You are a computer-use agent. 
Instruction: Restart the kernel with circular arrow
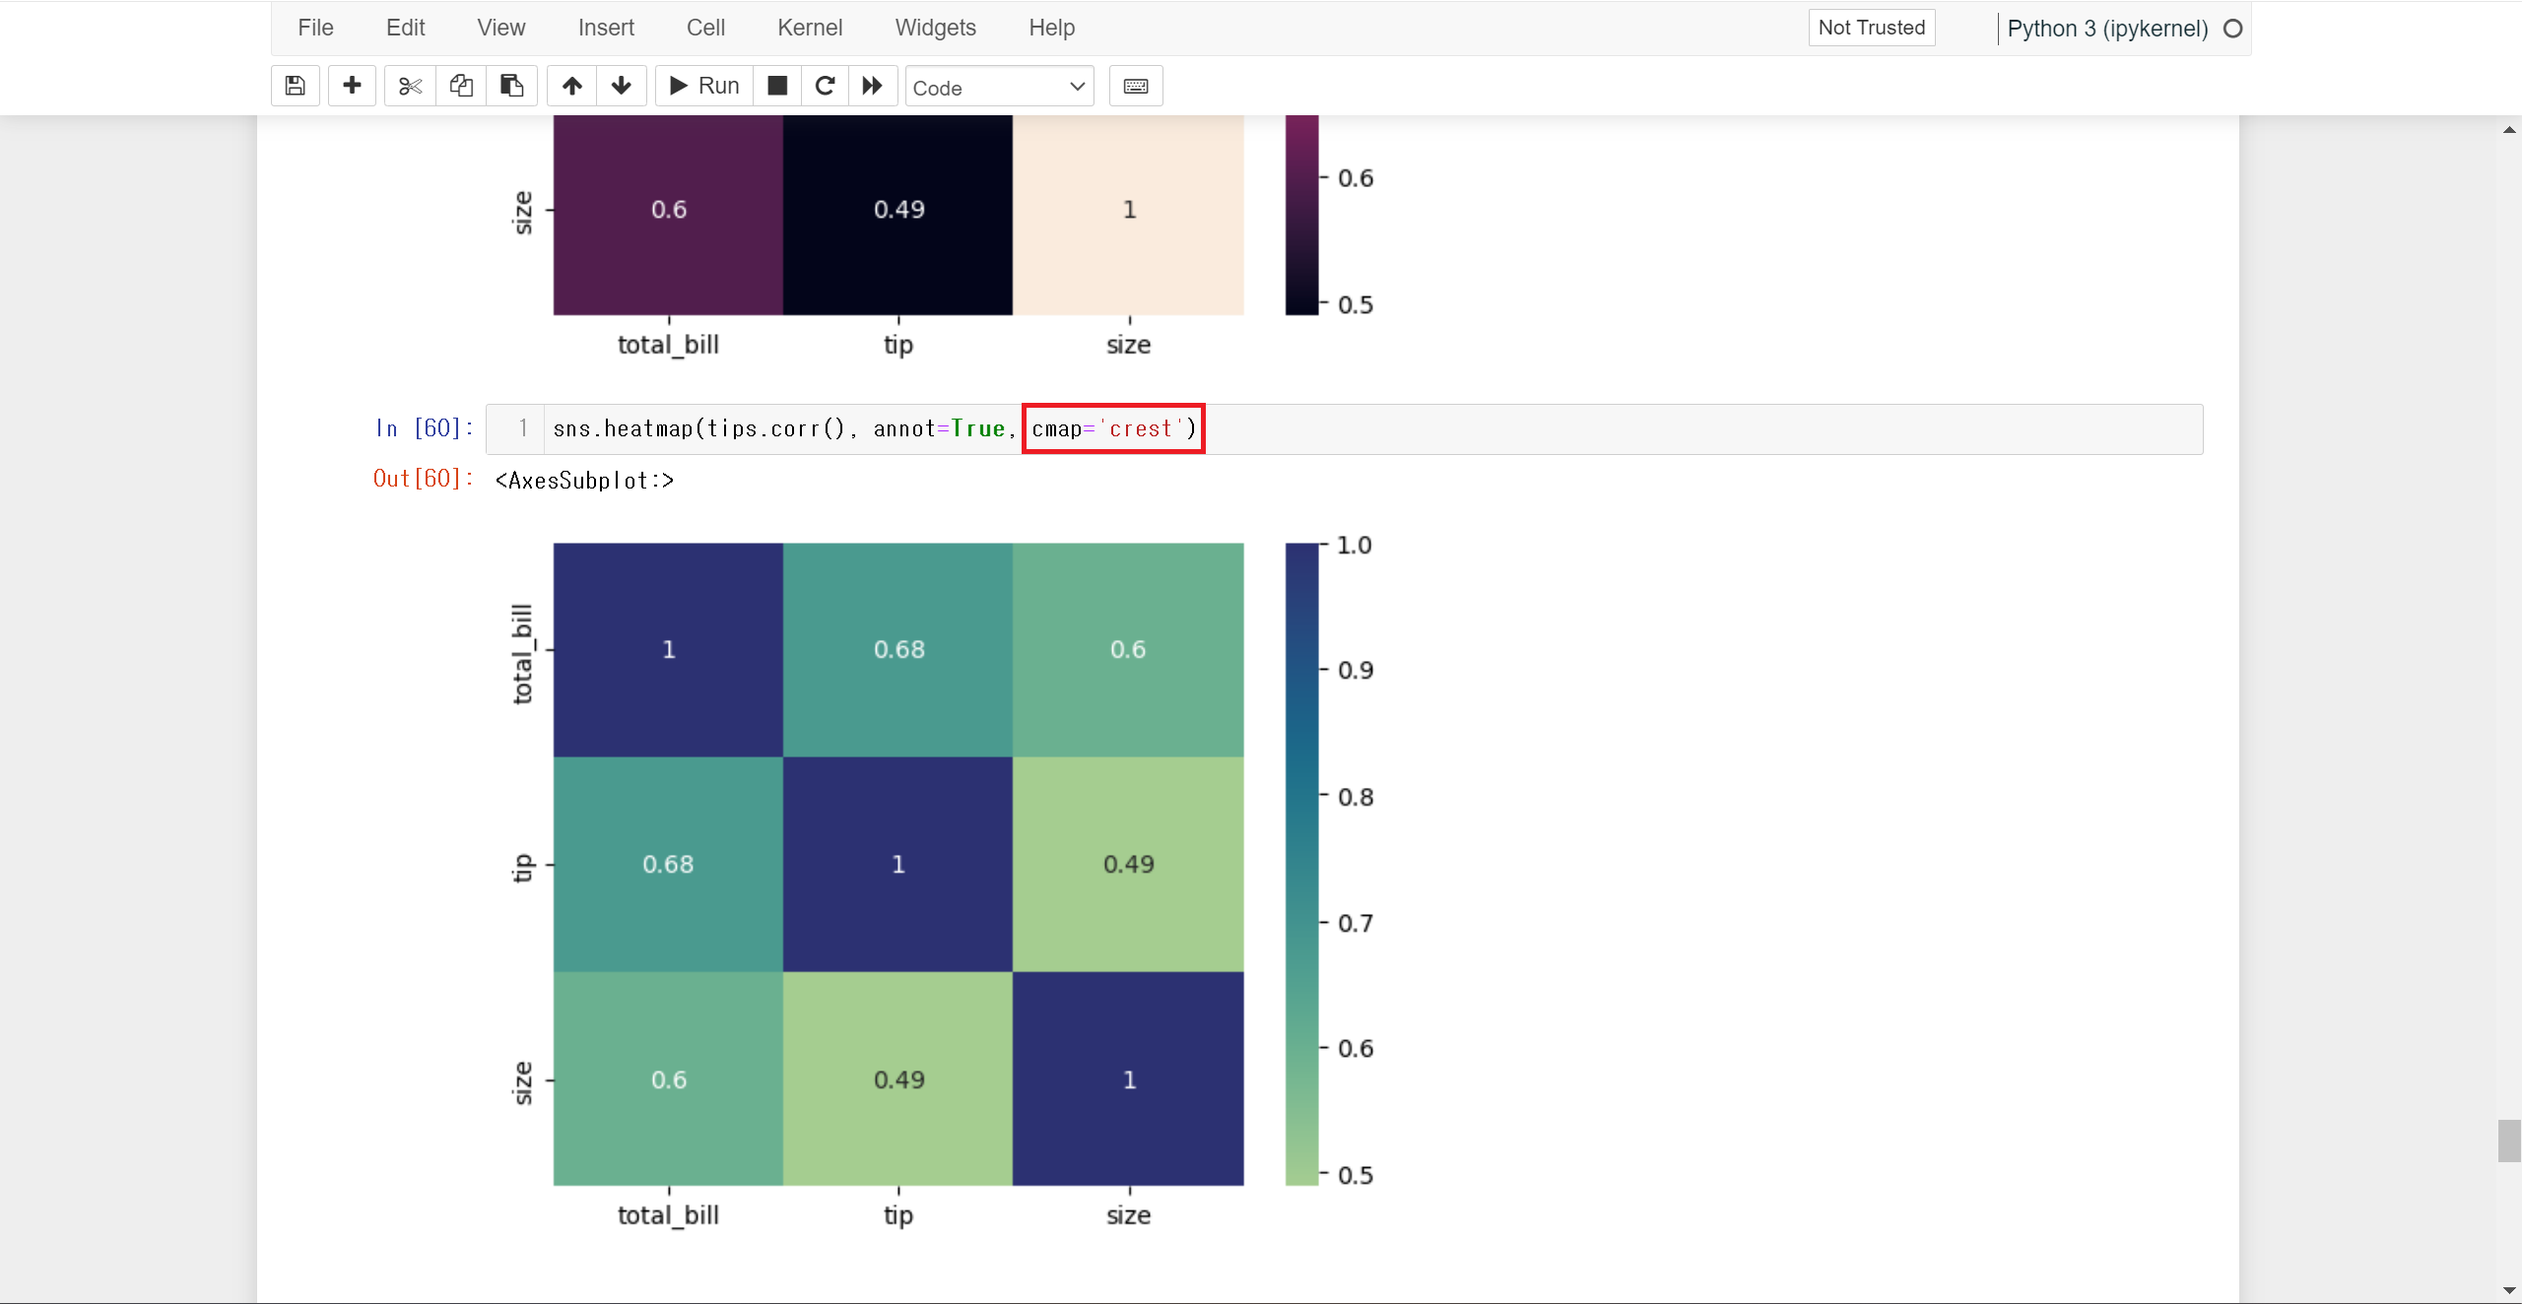click(826, 86)
